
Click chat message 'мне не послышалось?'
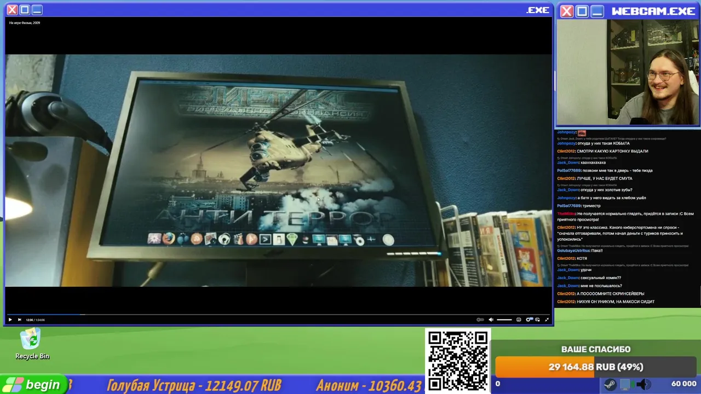click(x=601, y=286)
